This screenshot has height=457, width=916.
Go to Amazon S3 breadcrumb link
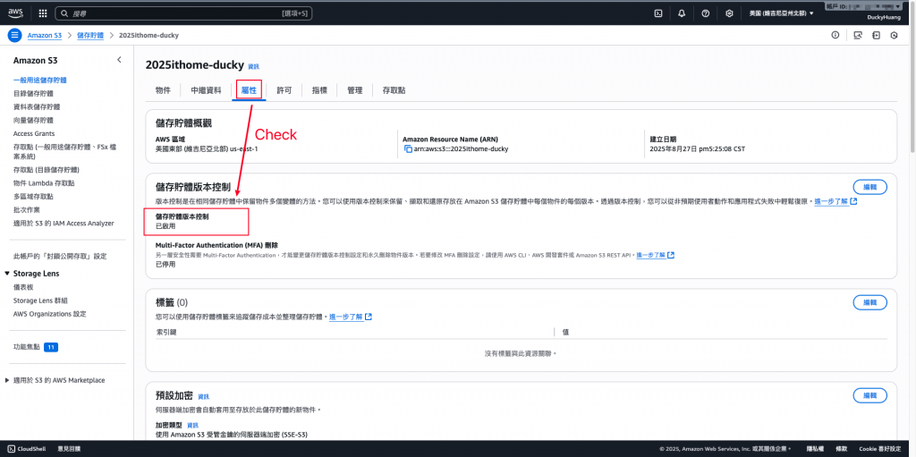[45, 35]
